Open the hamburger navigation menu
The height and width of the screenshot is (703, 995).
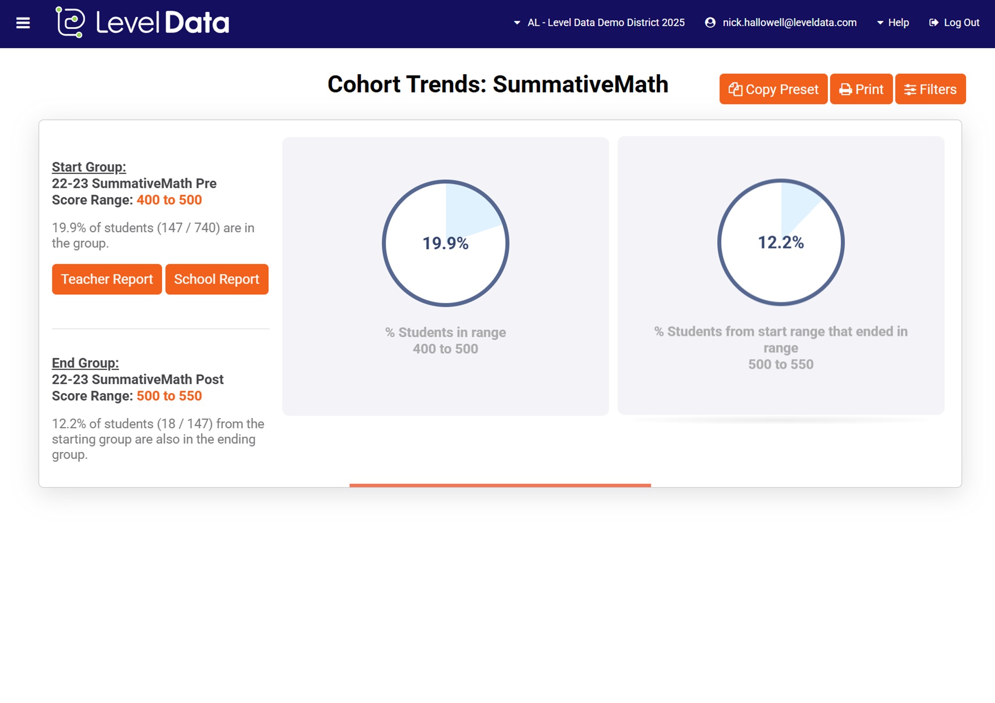coord(23,23)
